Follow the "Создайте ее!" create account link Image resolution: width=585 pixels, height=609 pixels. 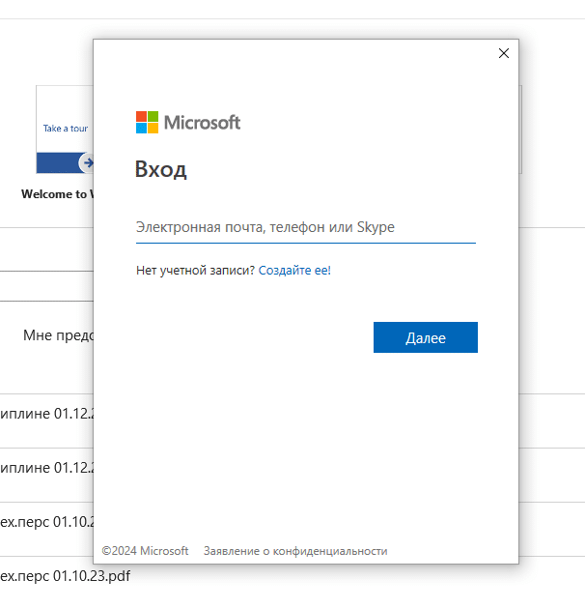[x=294, y=271]
